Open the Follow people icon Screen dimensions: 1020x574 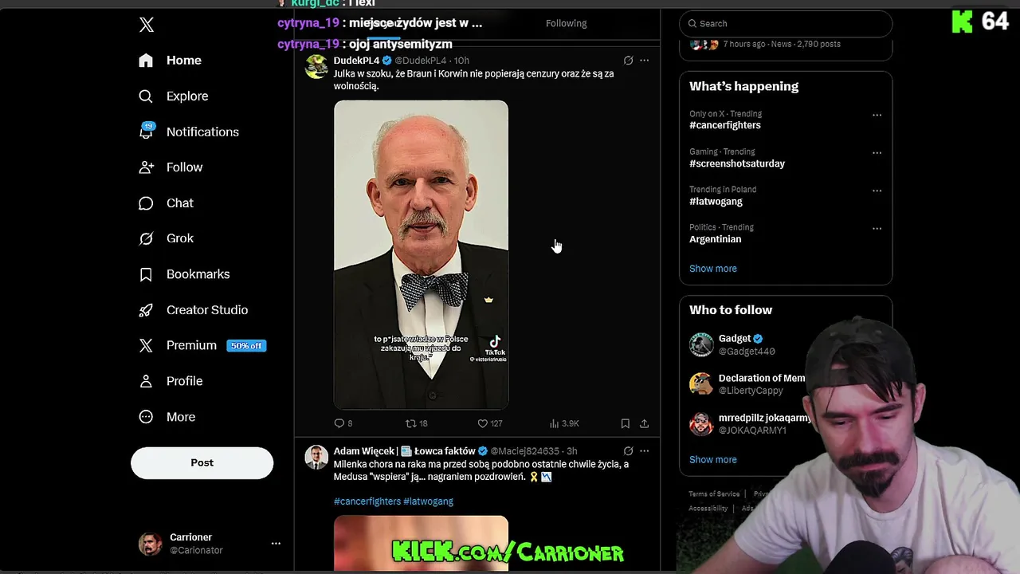pos(146,167)
